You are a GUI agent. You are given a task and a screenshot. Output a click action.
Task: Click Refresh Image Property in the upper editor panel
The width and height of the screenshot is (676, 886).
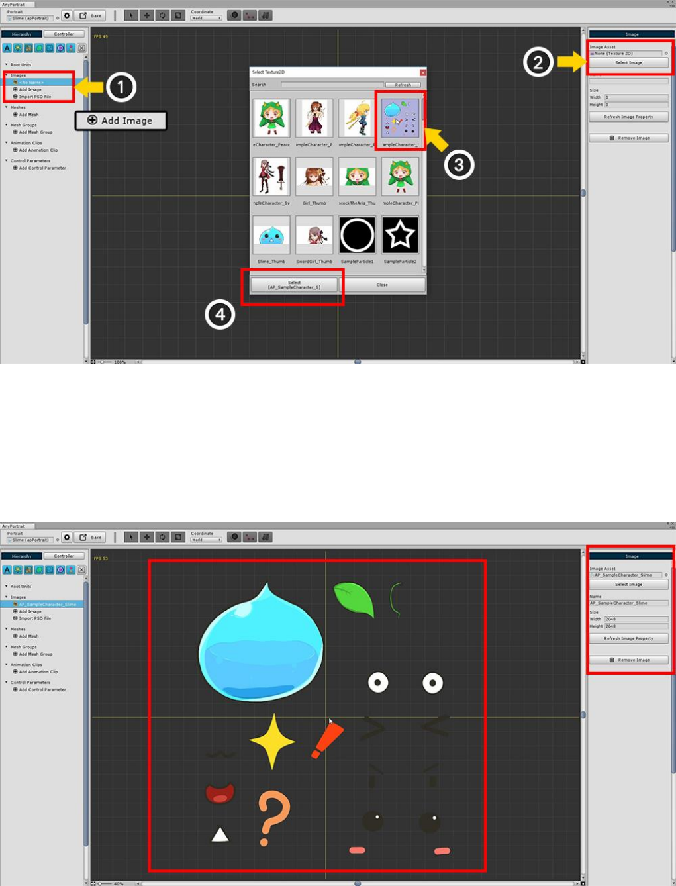point(628,117)
